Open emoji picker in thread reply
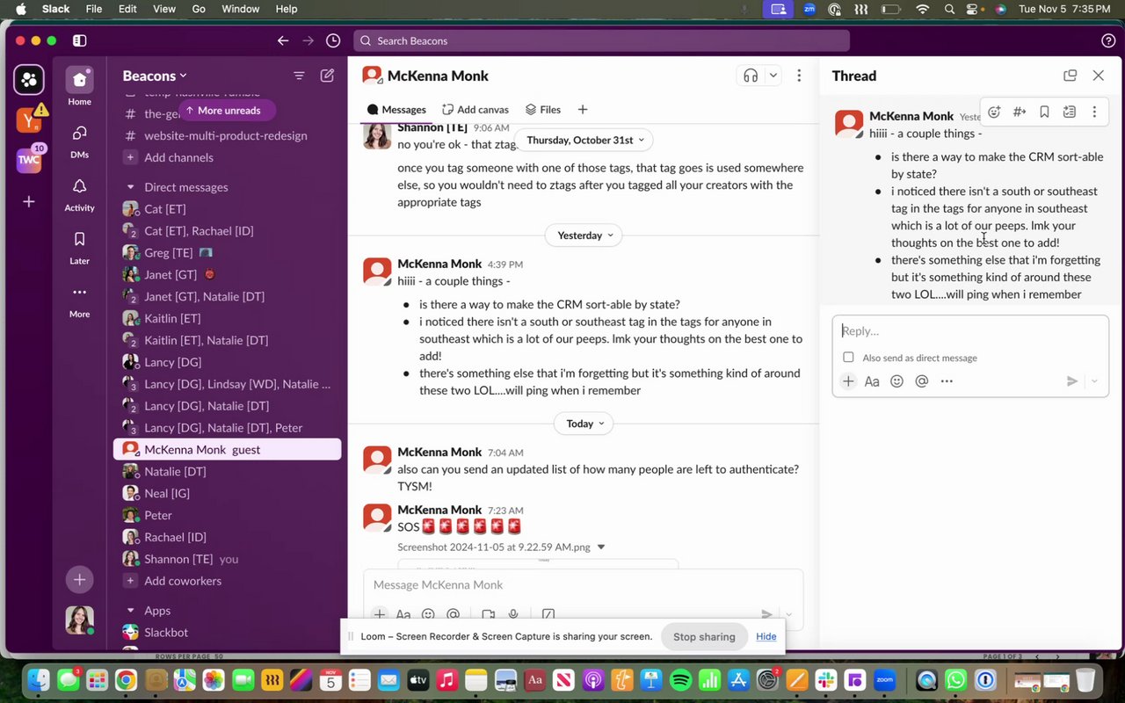The height and width of the screenshot is (703, 1125). (896, 381)
